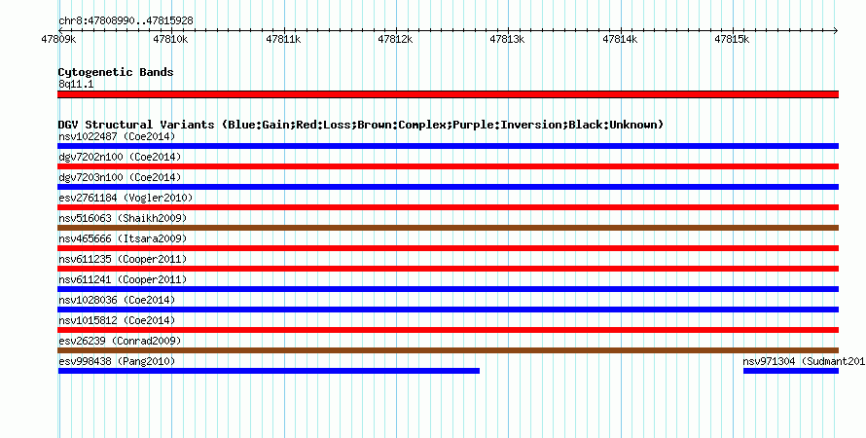Click the 8q11.1 cytogenetic band red bar
This screenshot has width=866, height=438.
(448, 94)
